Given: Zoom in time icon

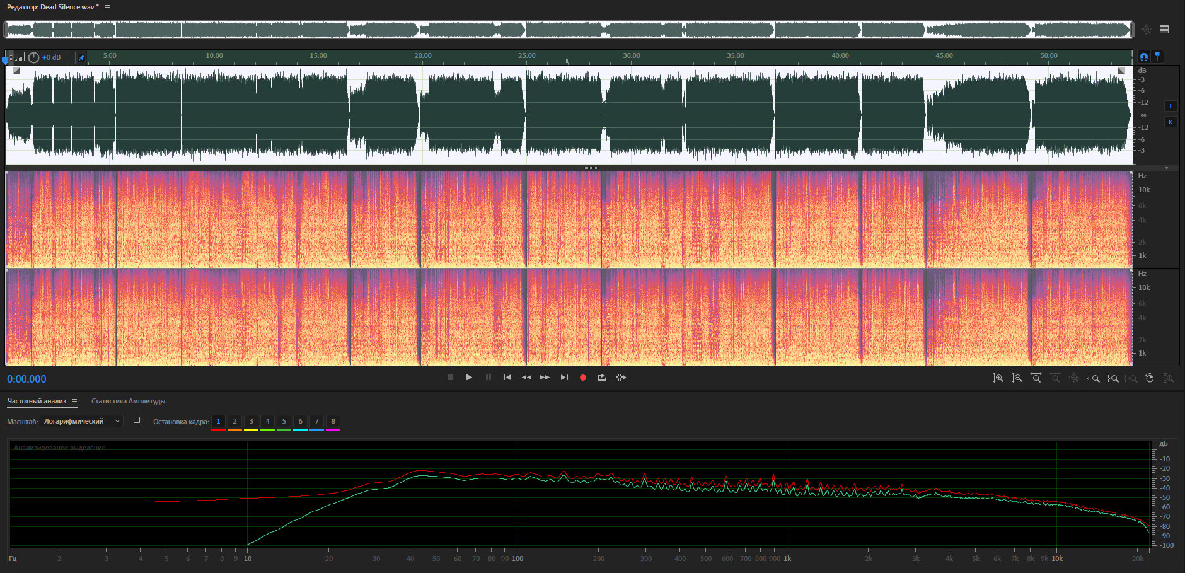Looking at the screenshot, I should pos(1036,378).
